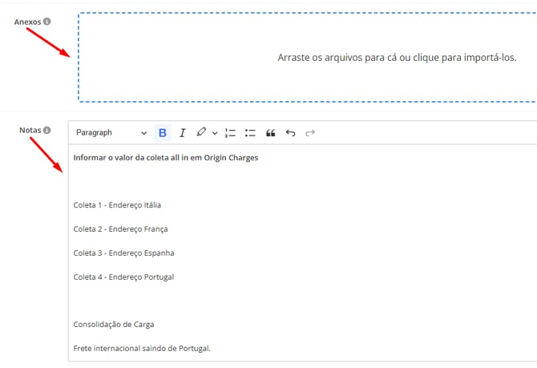Open the Paragraph style dropdown
537x368 pixels.
point(111,133)
